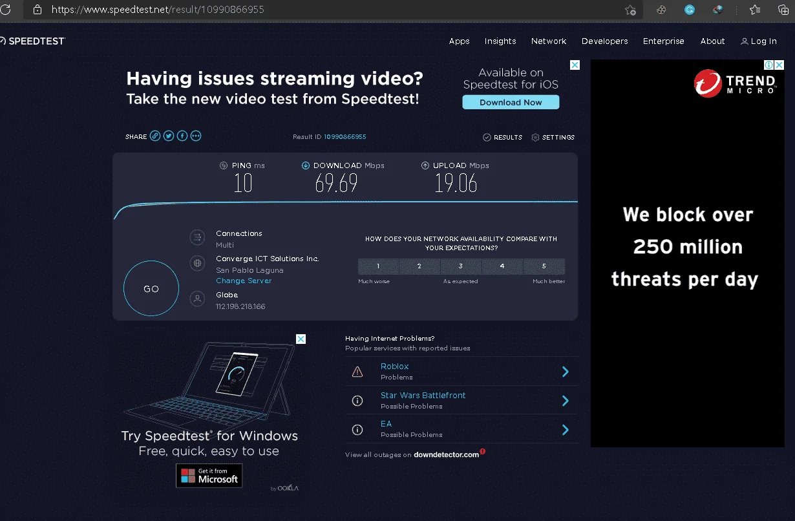Screen dimensions: 795x521
Task: Open the Apps menu
Action: pyautogui.click(x=459, y=41)
